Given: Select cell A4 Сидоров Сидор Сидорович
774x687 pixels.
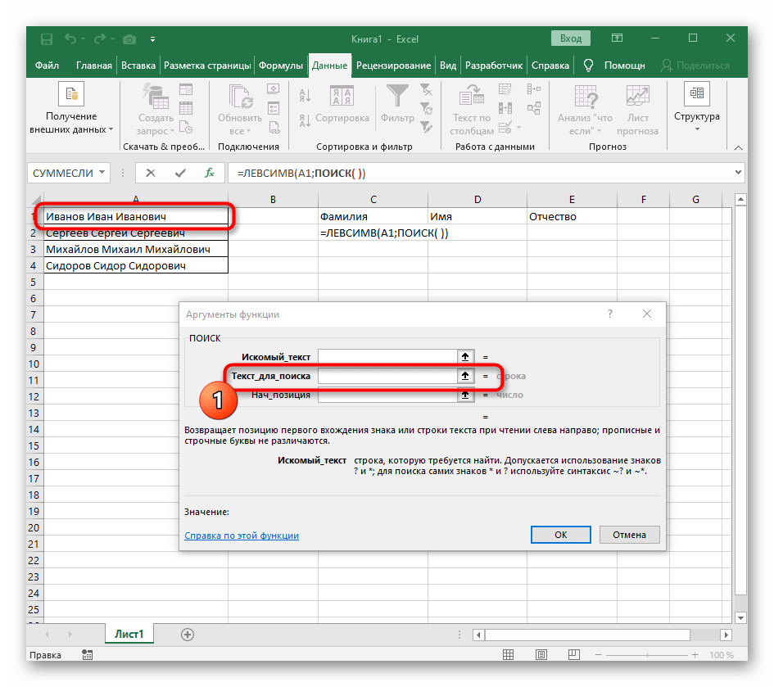Looking at the screenshot, I should click(136, 265).
